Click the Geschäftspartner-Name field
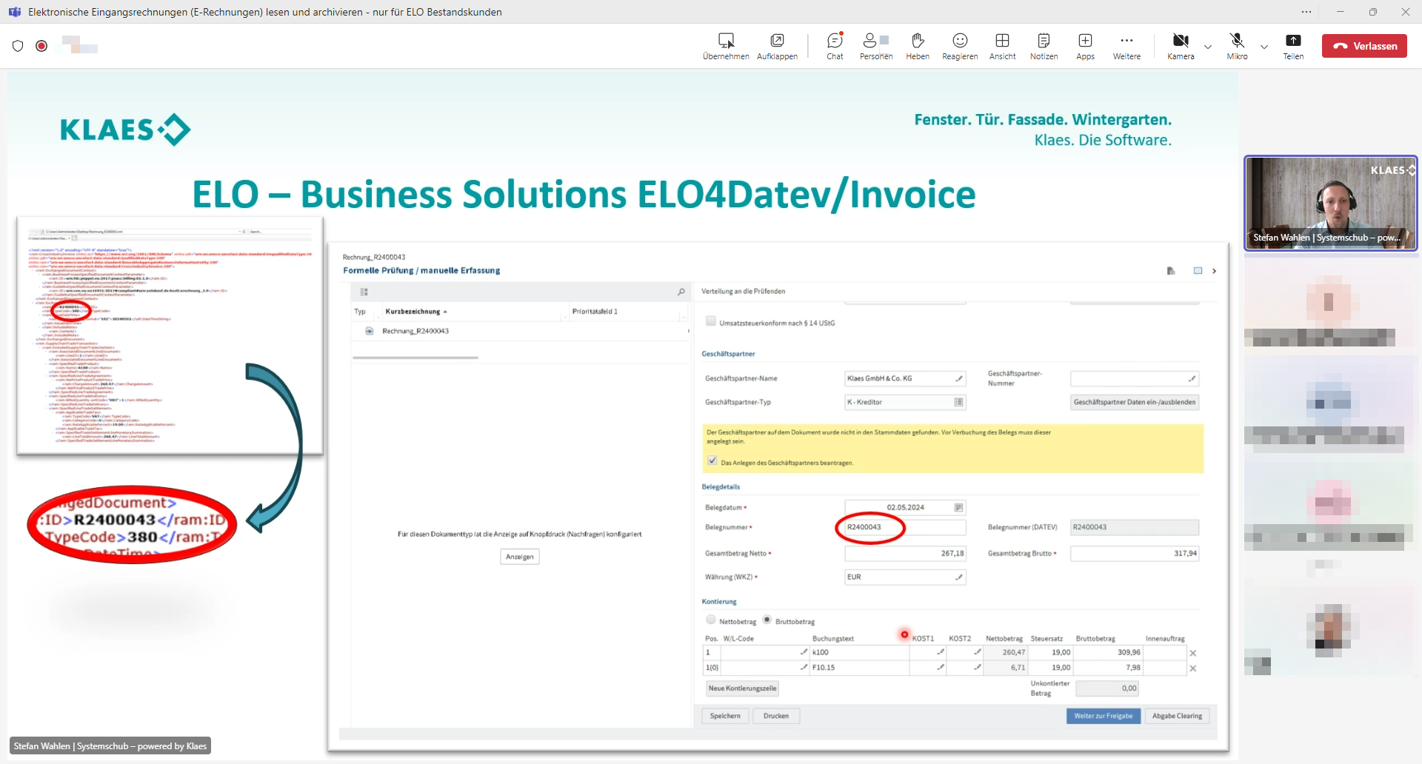This screenshot has width=1422, height=764. pos(905,378)
